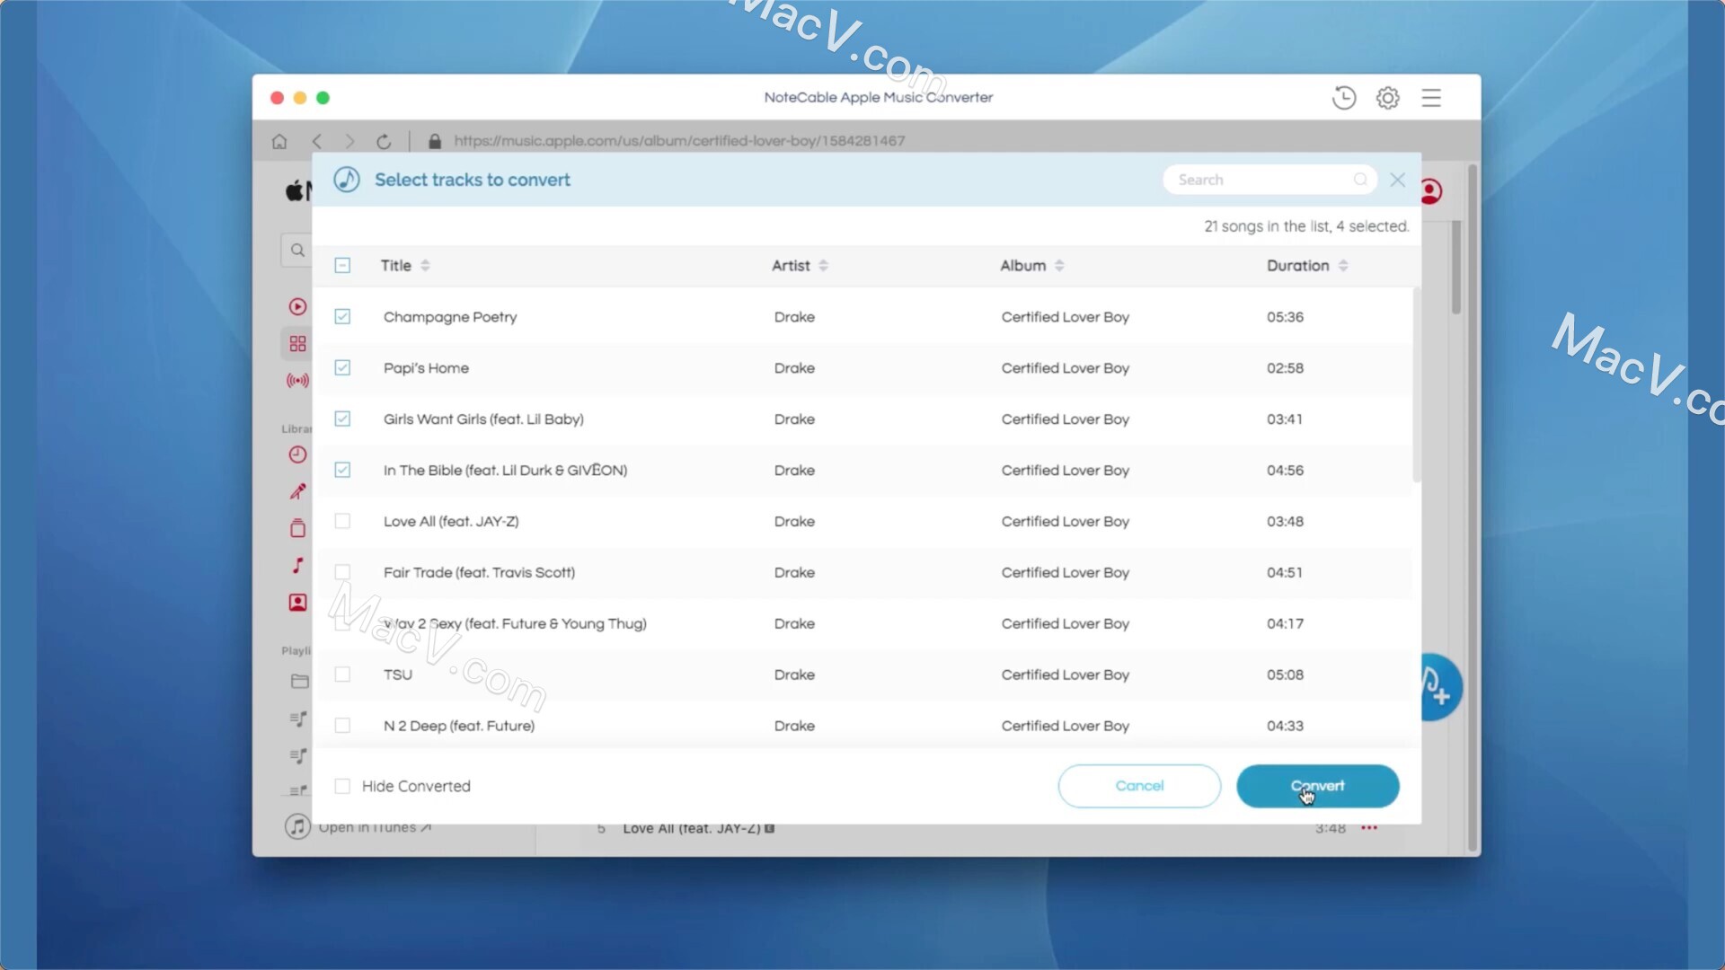Click the track list scrollbar
Viewport: 1725px width, 970px height.
[1416, 384]
